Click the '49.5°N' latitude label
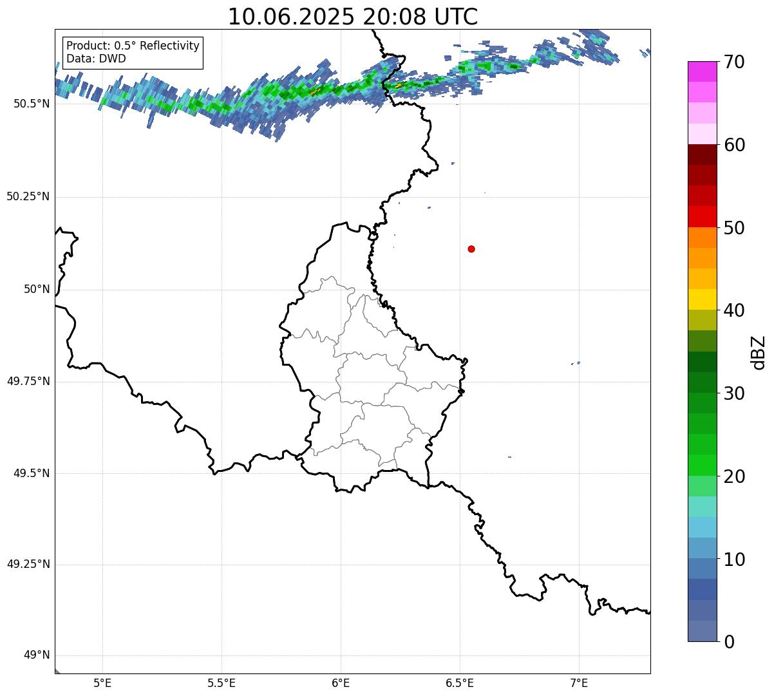 (x=32, y=473)
